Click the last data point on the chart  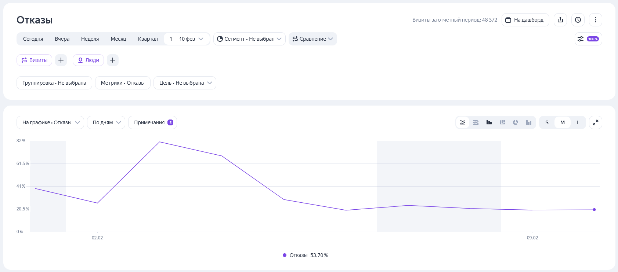(x=594, y=210)
